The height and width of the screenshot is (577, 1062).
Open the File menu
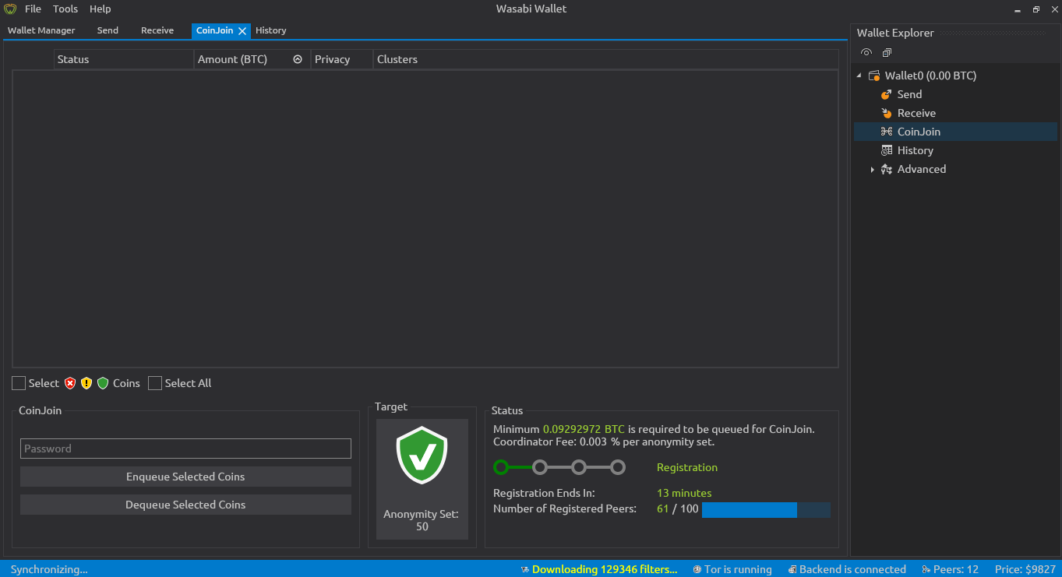point(34,9)
